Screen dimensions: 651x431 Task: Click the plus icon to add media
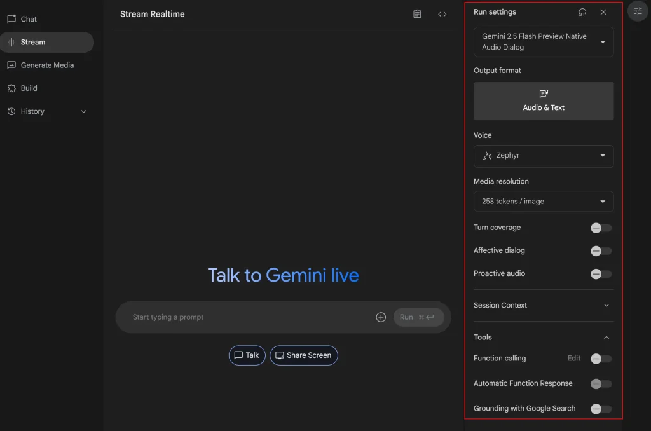pos(381,317)
